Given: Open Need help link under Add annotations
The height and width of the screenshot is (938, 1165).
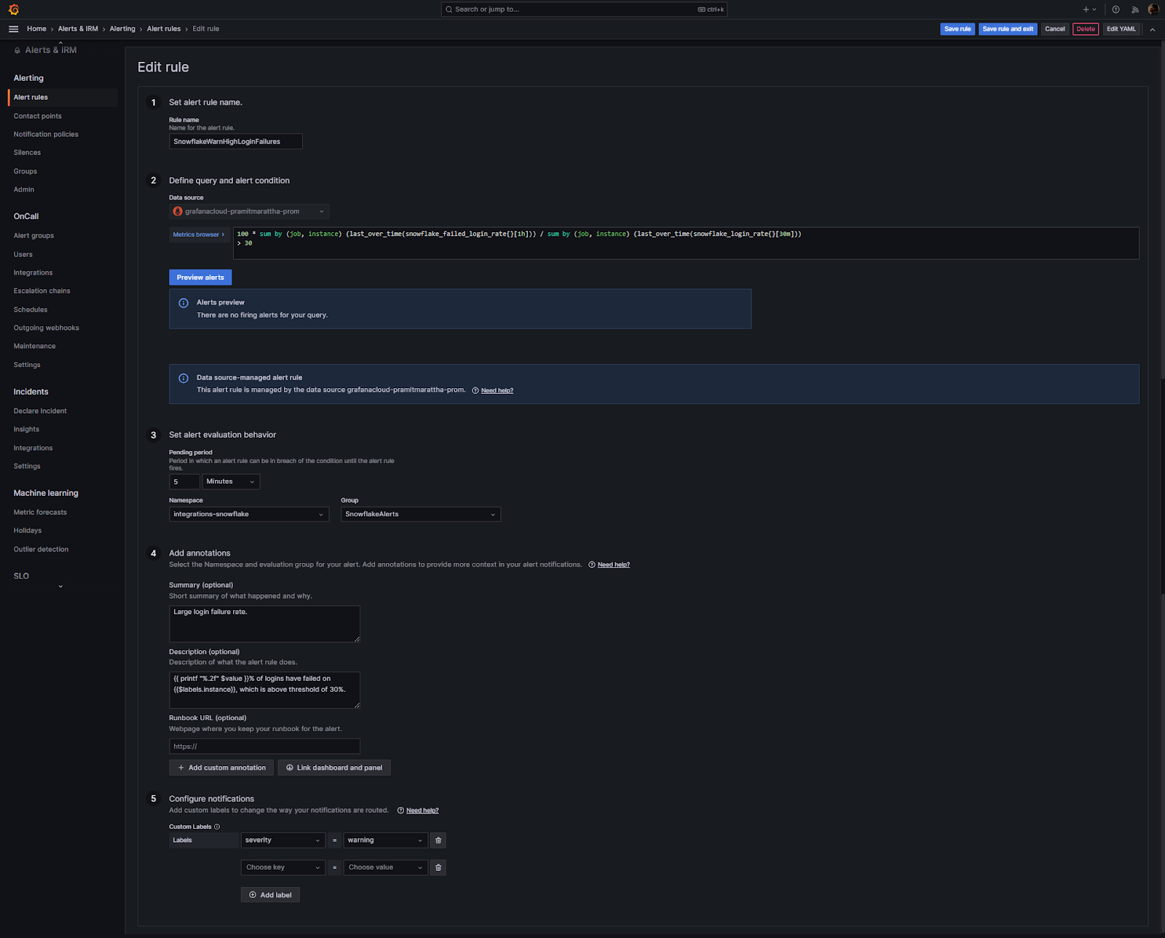Looking at the screenshot, I should tap(613, 565).
